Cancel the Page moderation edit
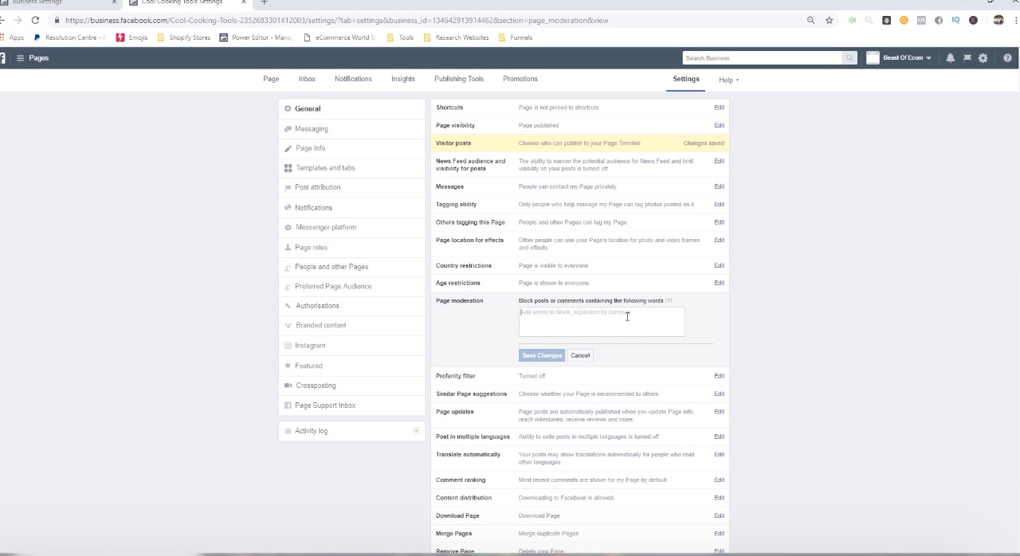The width and height of the screenshot is (1020, 556). point(580,355)
